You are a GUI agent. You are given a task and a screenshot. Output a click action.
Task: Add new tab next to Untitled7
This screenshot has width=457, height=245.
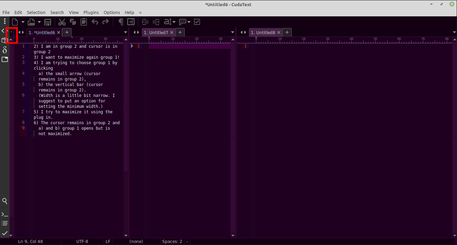(180, 32)
